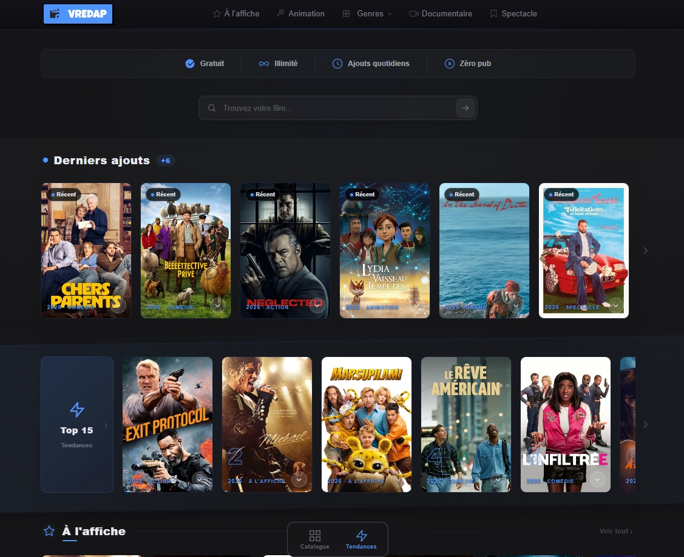The height and width of the screenshot is (557, 684).
Task: Open the Bêêêtective Privé poster
Action: pos(185,250)
